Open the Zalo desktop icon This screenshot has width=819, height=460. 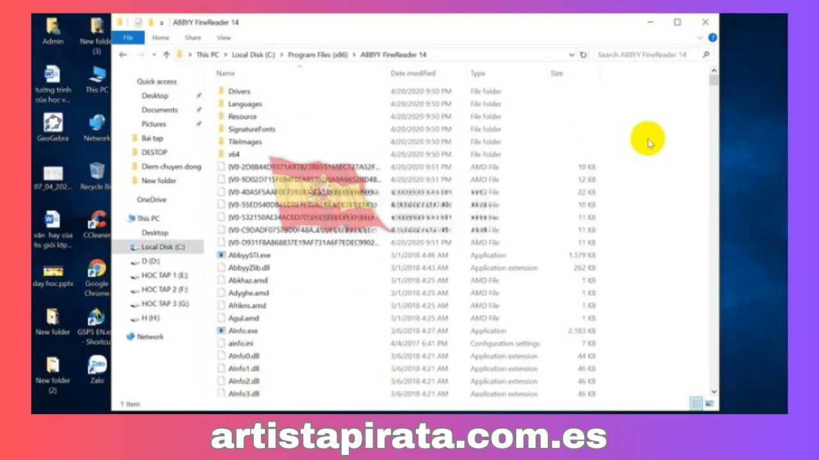pos(97,369)
